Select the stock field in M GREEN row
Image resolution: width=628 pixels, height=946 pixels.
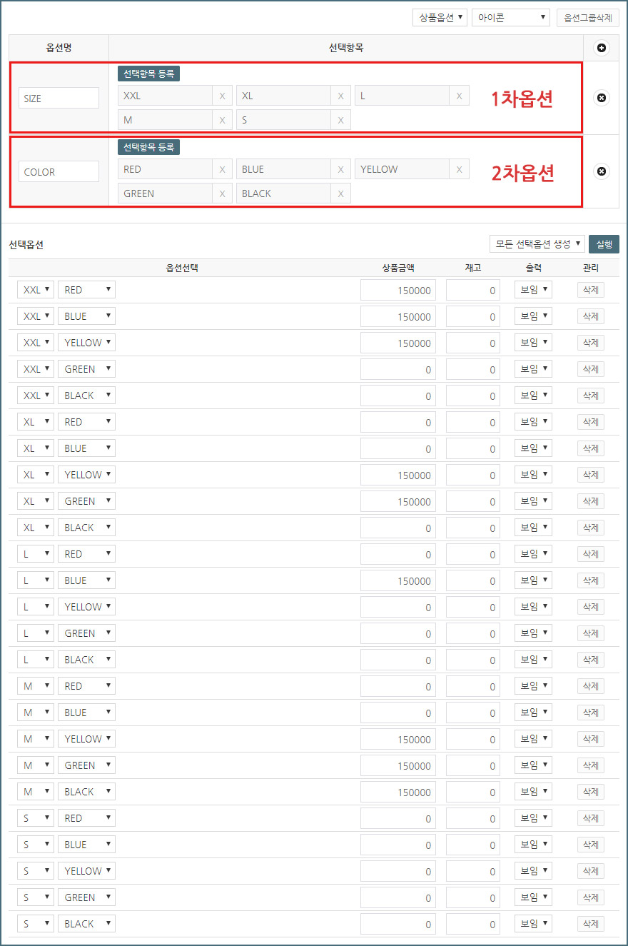click(473, 765)
